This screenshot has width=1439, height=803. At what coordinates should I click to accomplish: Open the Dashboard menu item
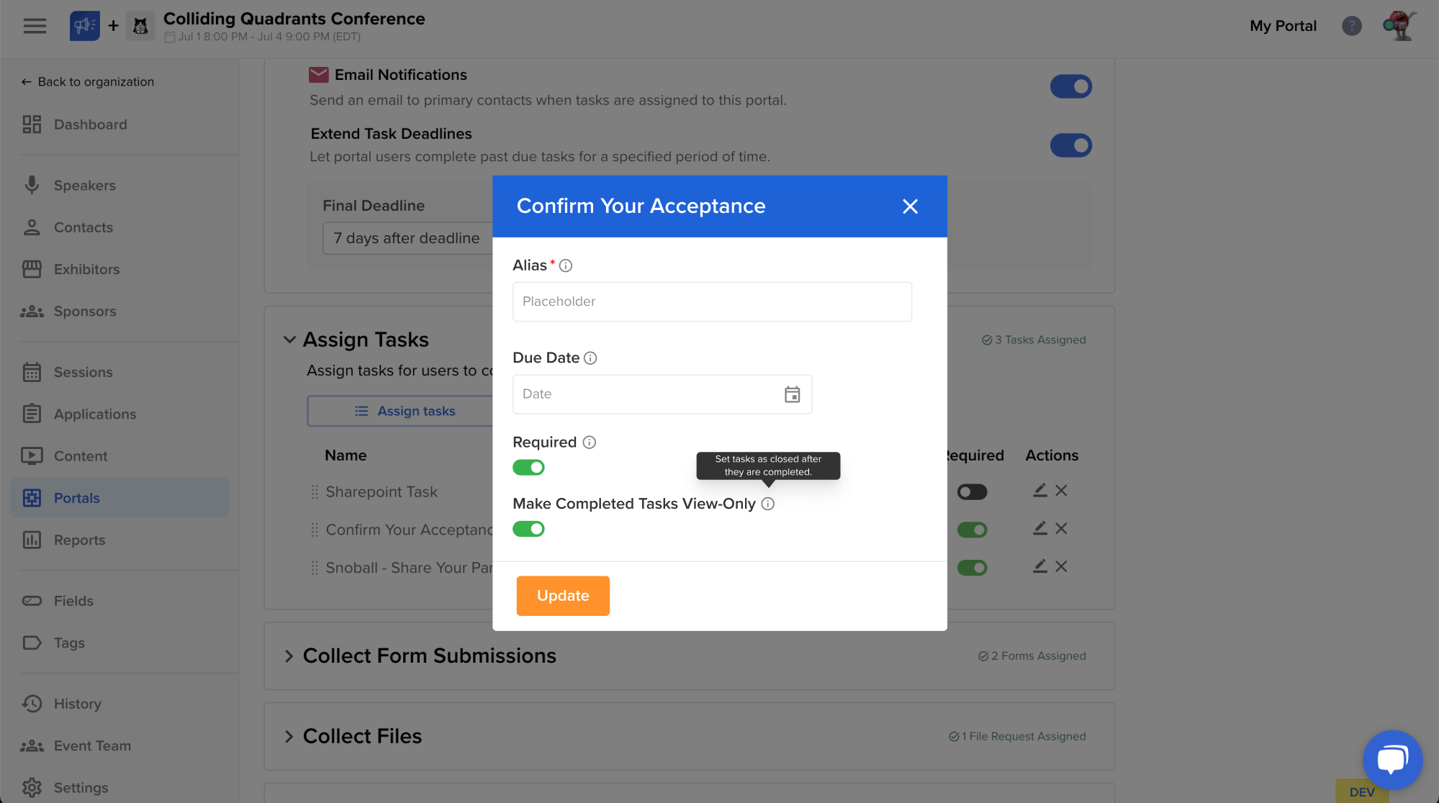89,124
